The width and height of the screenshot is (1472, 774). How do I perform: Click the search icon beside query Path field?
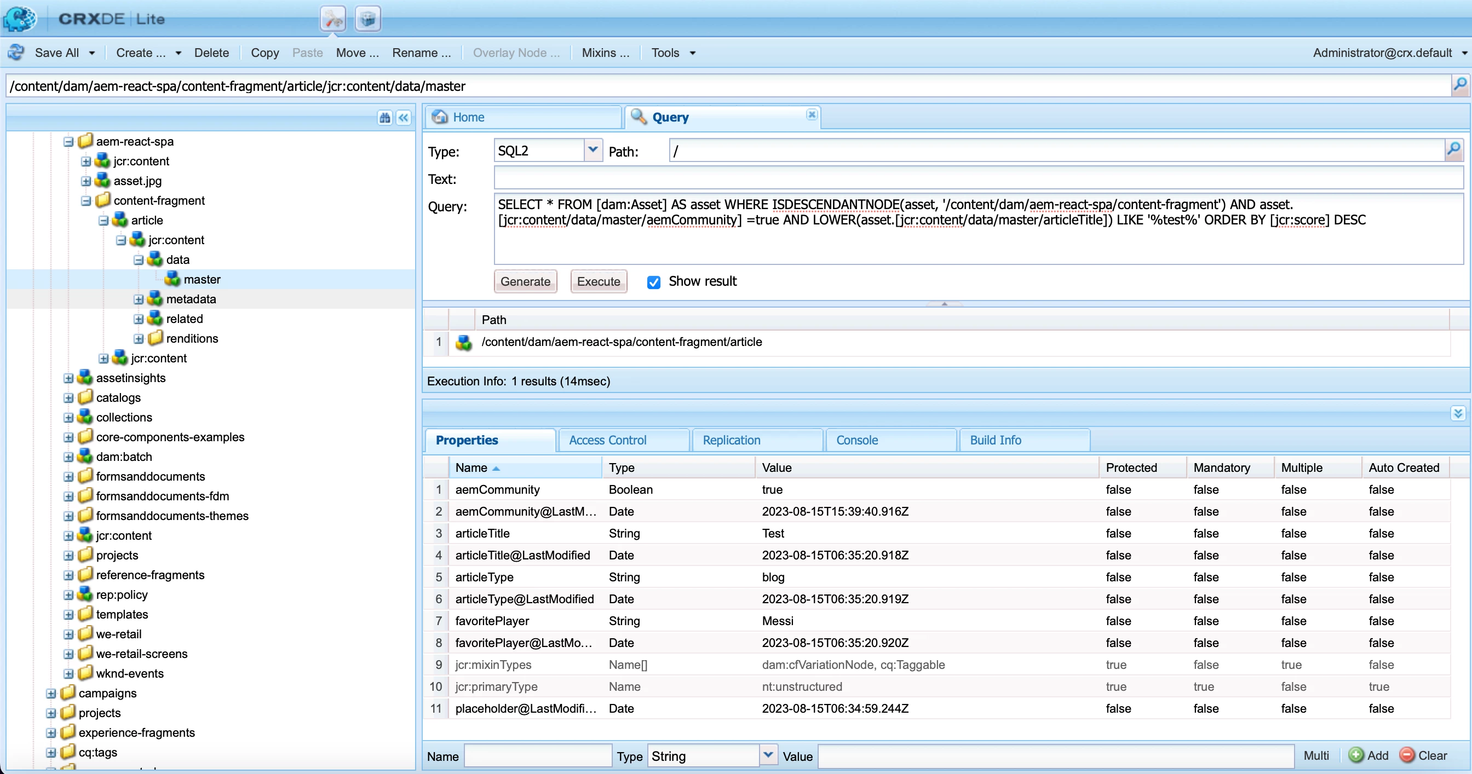[x=1453, y=150]
